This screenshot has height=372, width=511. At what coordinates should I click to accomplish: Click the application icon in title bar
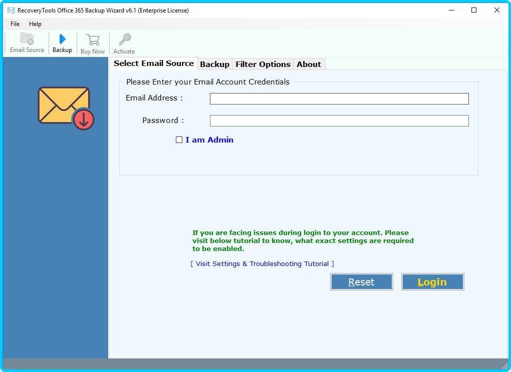(11, 10)
